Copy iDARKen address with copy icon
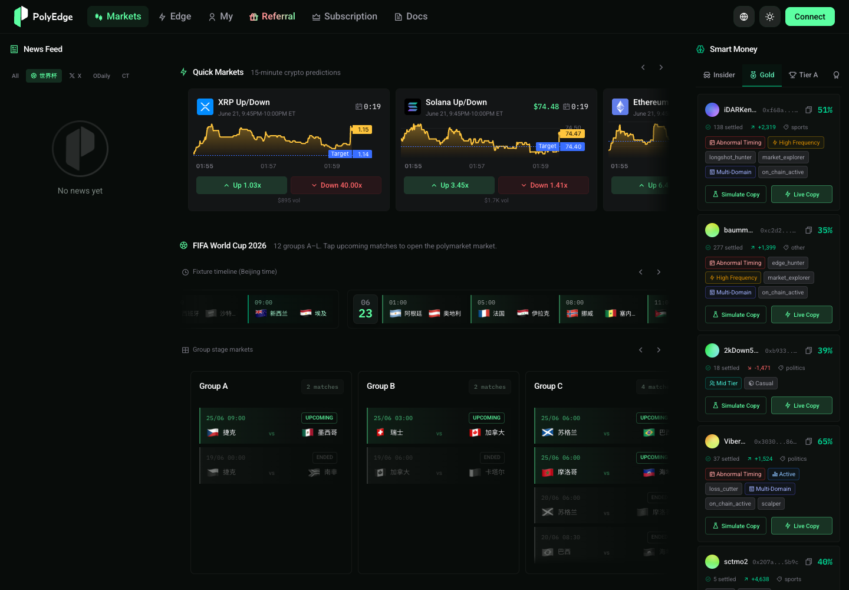 pyautogui.click(x=809, y=110)
